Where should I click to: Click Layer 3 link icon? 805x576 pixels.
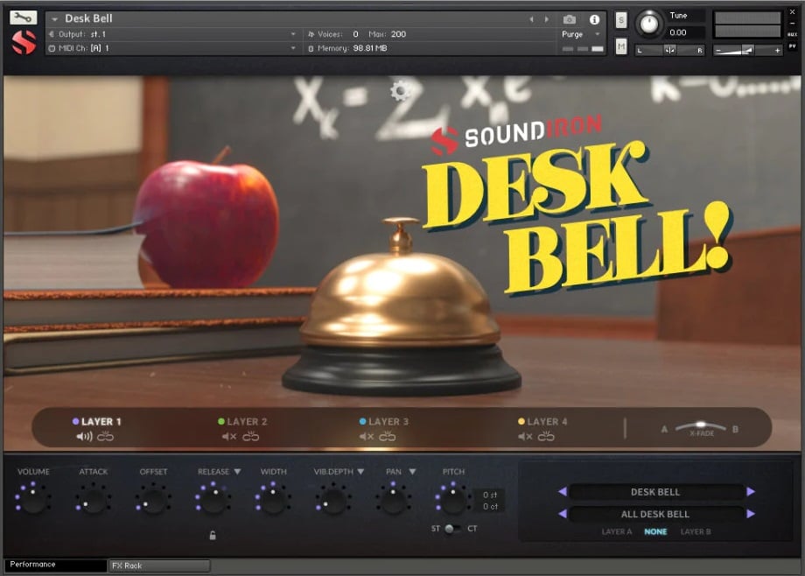click(x=387, y=437)
